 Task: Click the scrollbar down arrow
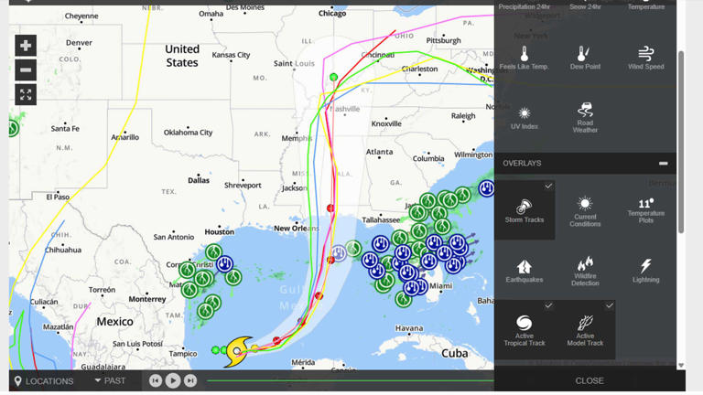[681, 366]
